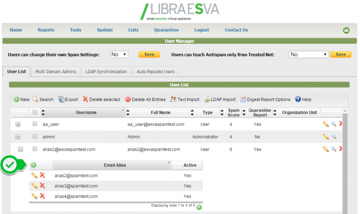Screen dimensions: 360x214
Task: Click the Export toolbar button
Action: 68,99
